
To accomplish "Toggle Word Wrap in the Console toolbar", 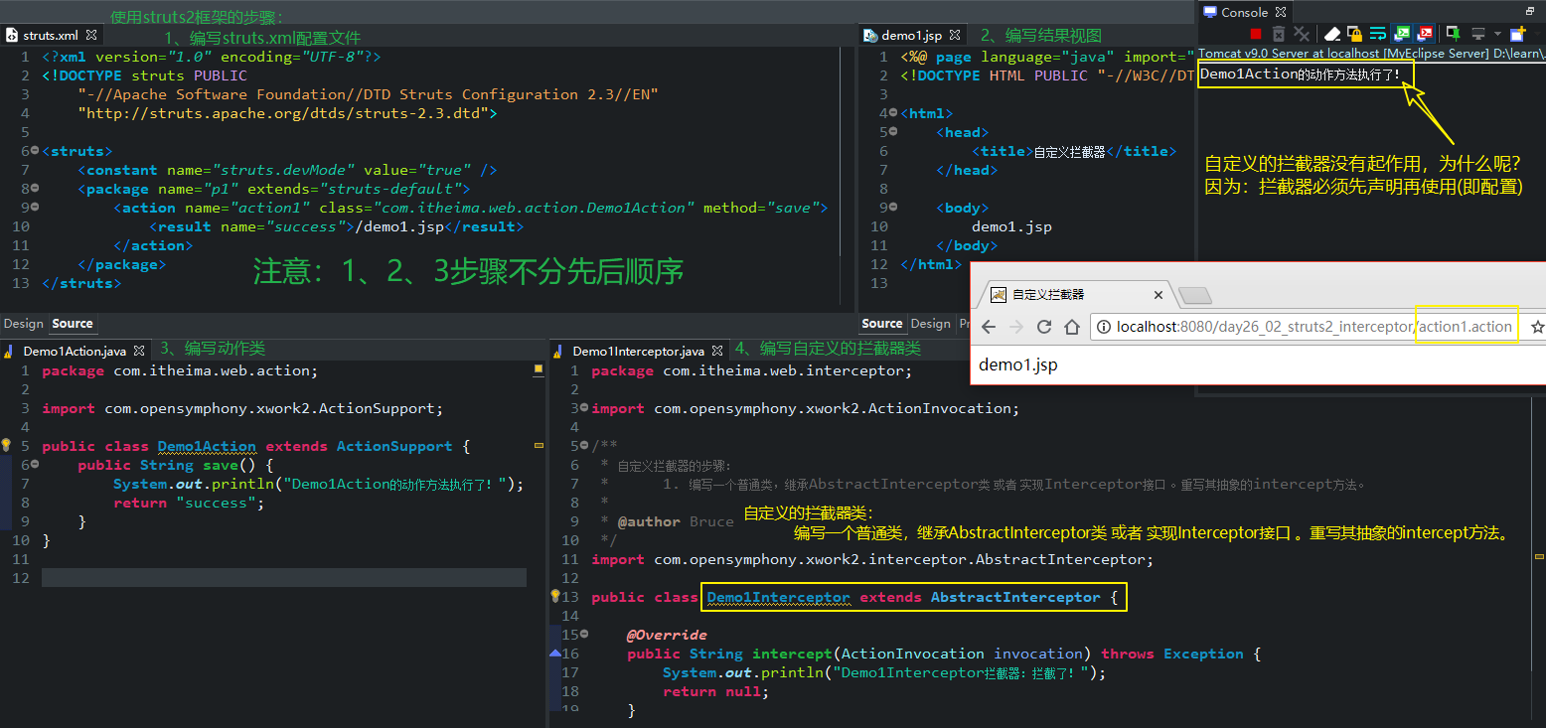I will point(1378,34).
